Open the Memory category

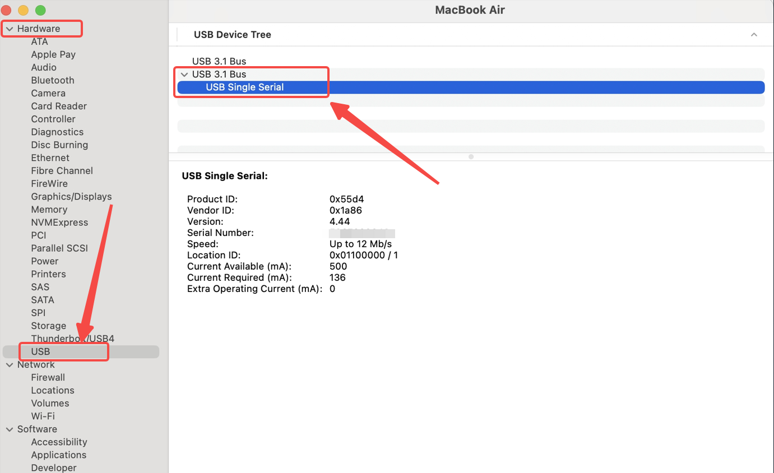[49, 209]
